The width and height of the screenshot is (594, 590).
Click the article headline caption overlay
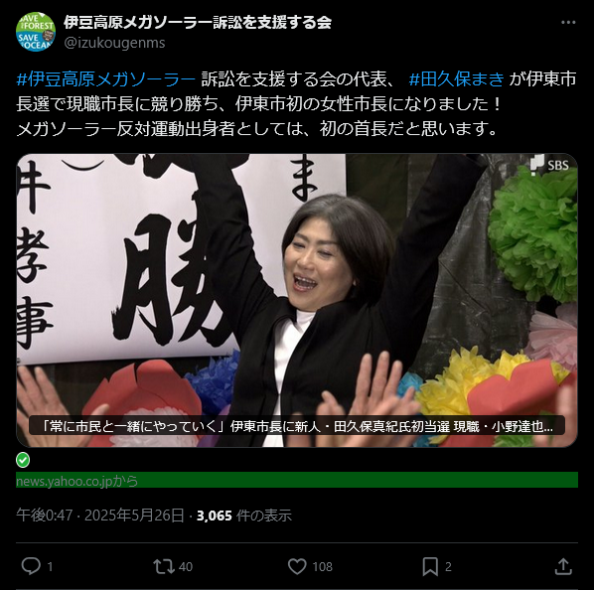tap(297, 426)
